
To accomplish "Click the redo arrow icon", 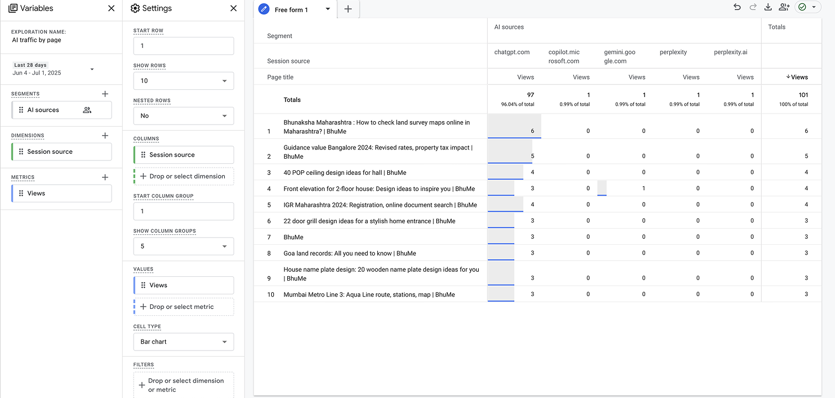I will coord(752,7).
